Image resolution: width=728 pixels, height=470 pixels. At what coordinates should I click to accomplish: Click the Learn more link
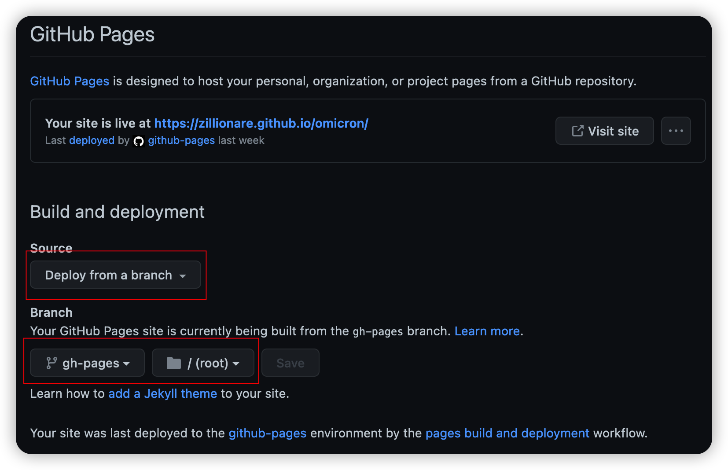tap(487, 331)
